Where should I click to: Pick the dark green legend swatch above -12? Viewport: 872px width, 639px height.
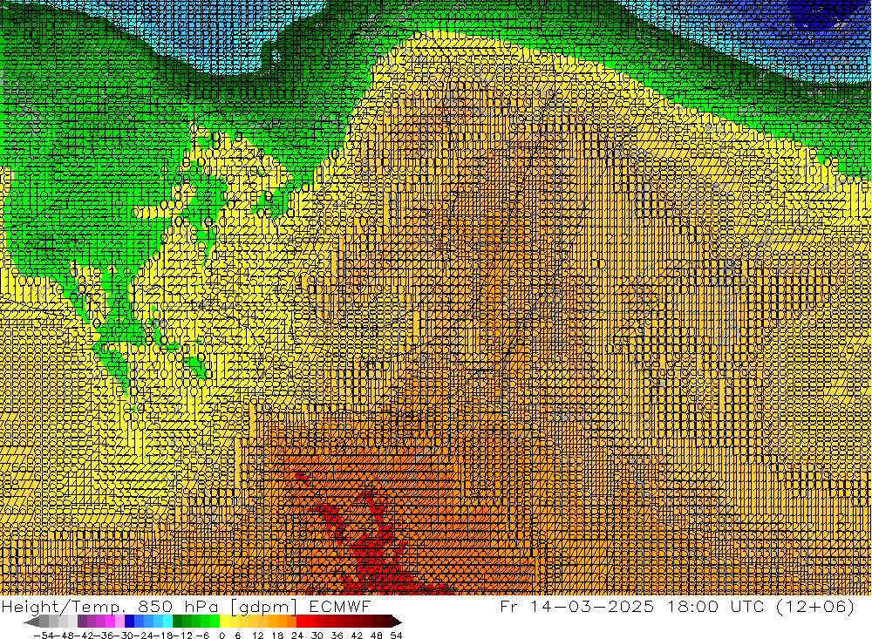[177, 622]
